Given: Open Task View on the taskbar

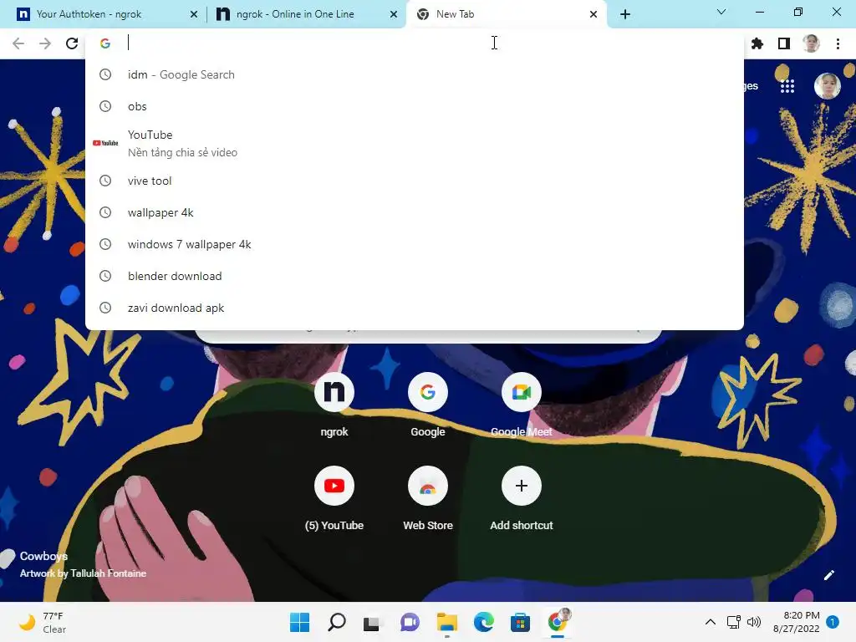Looking at the screenshot, I should [372, 622].
